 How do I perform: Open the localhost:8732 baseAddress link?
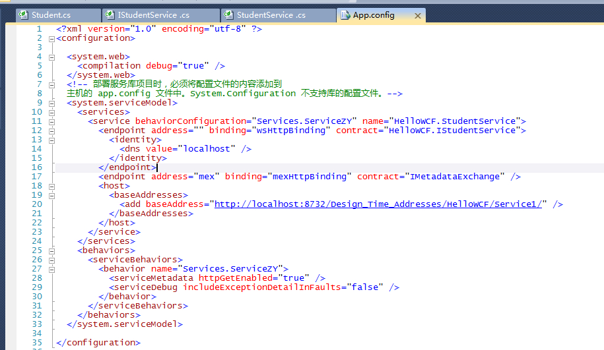pos(378,204)
